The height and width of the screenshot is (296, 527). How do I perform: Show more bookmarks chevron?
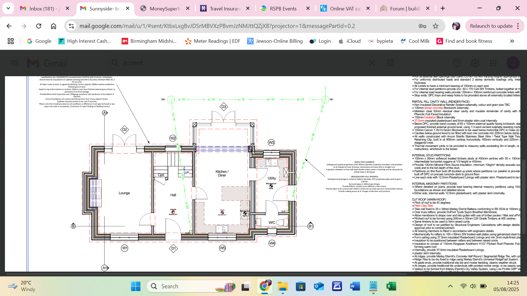(x=512, y=41)
